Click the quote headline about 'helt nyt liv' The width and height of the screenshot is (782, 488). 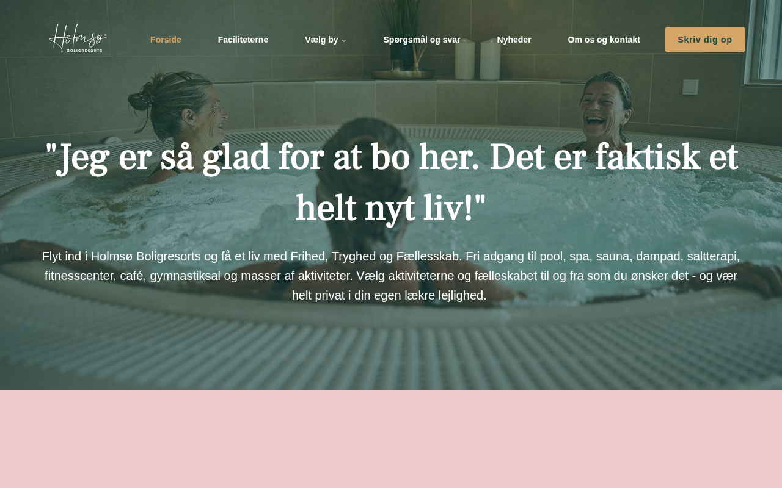click(x=391, y=182)
